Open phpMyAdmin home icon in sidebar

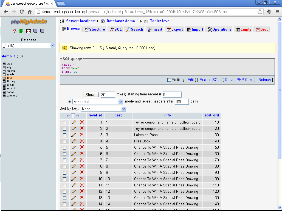(15, 31)
